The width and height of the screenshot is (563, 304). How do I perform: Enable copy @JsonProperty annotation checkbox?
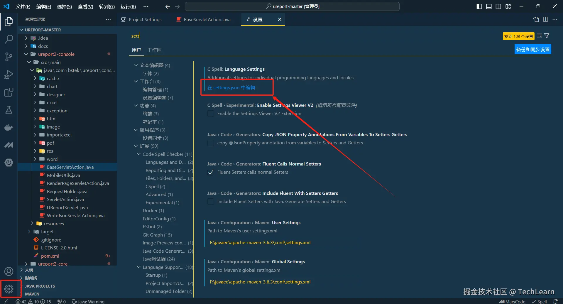[x=211, y=143]
